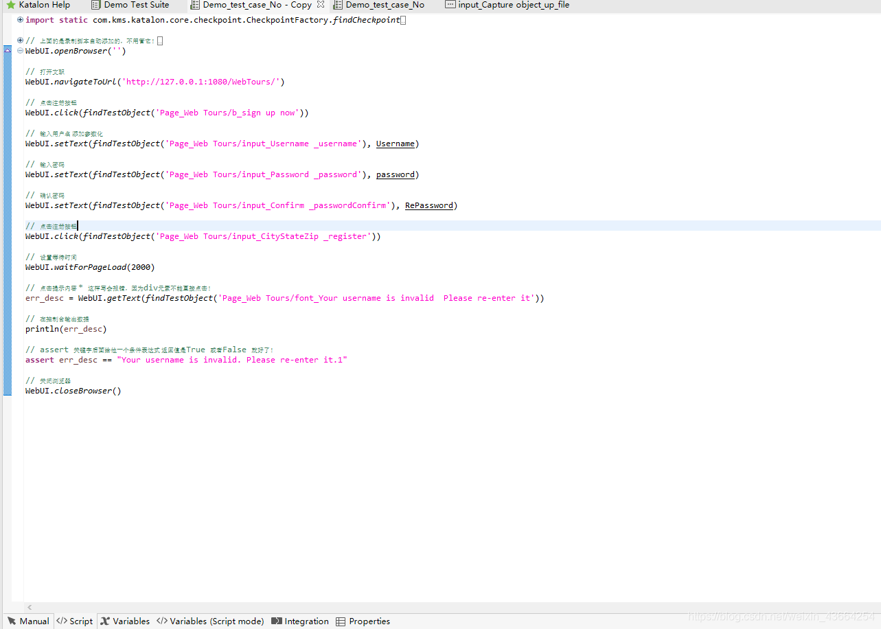Click the horizontal scrollbar left arrow
The width and height of the screenshot is (881, 629).
click(30, 607)
